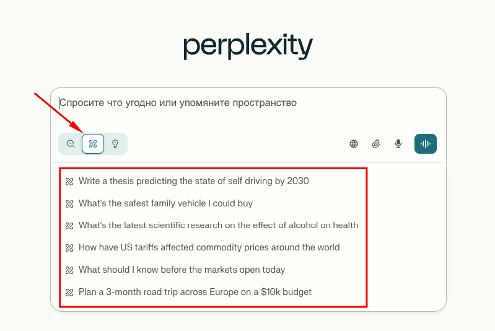Click icon beside safest family vehicle suggestion
The height and width of the screenshot is (331, 495).
pos(69,203)
